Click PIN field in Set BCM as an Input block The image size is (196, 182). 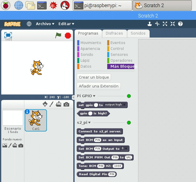98,140
